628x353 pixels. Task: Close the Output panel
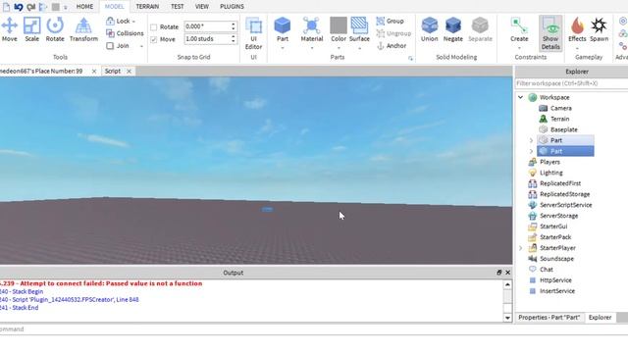coord(508,273)
